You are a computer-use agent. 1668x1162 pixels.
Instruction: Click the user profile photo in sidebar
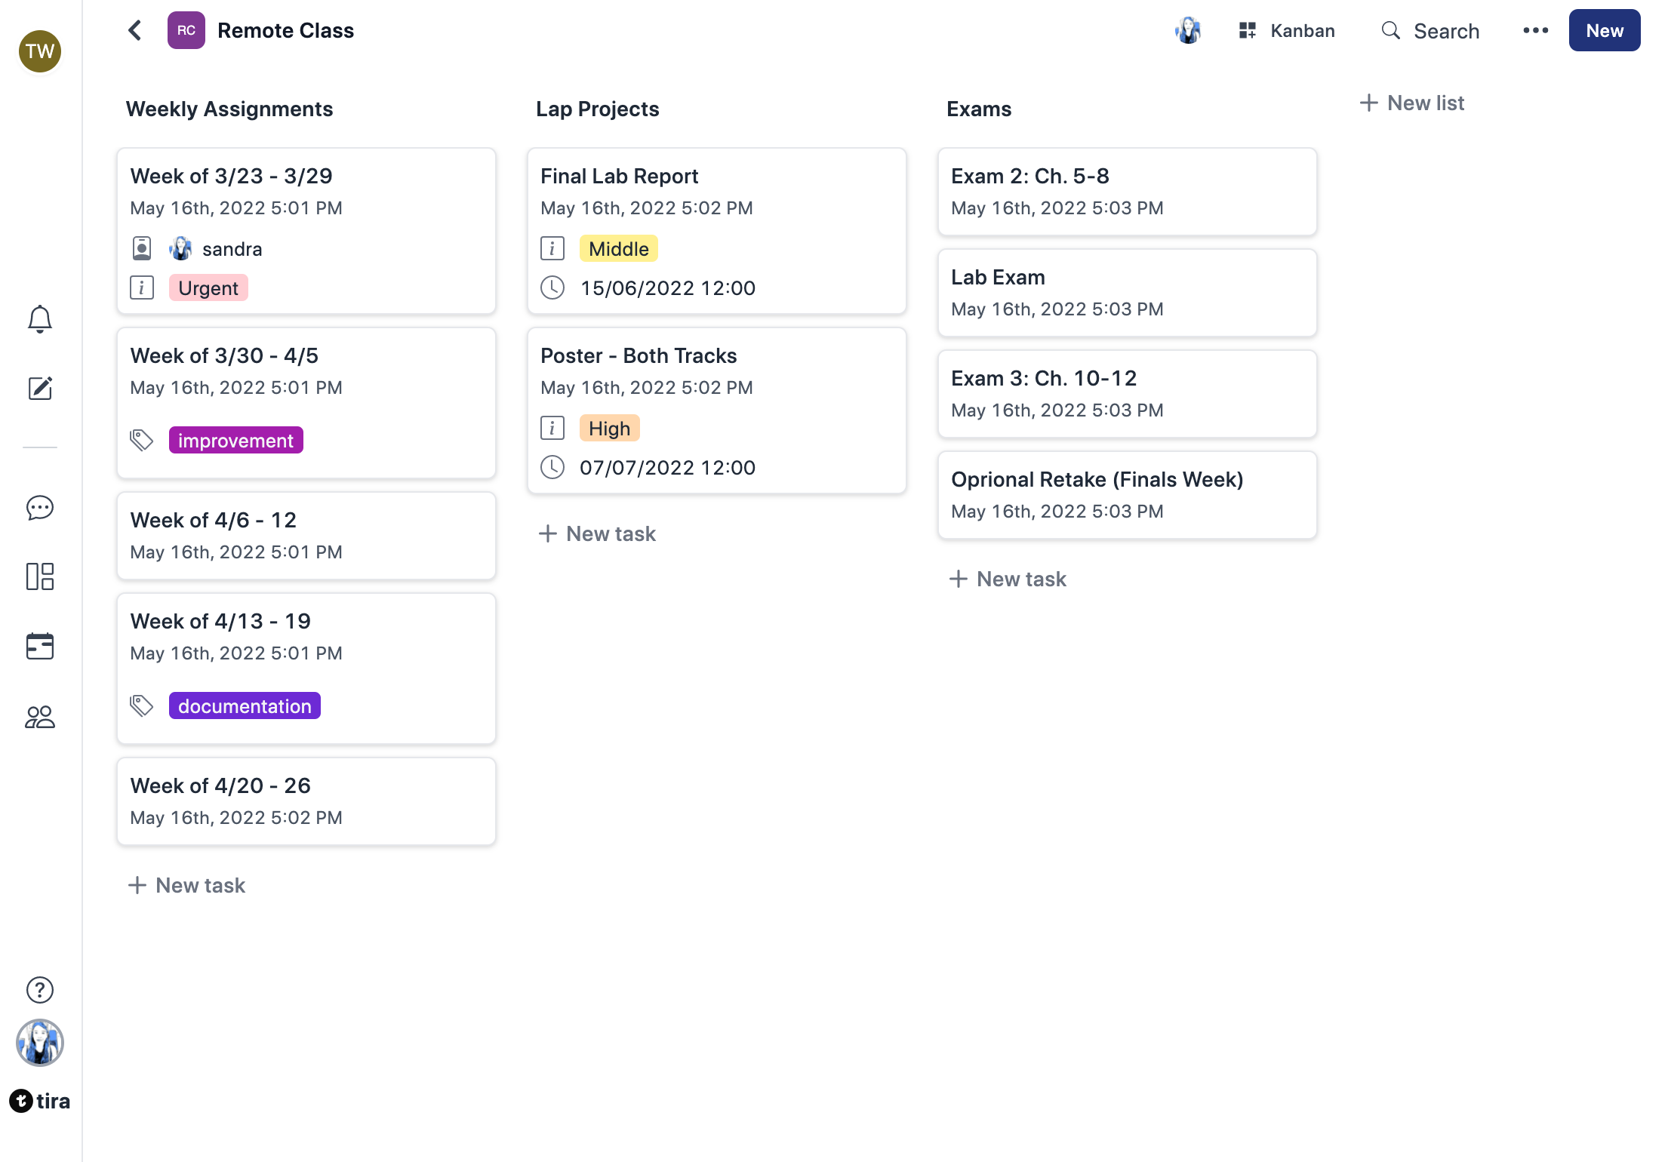[40, 1043]
